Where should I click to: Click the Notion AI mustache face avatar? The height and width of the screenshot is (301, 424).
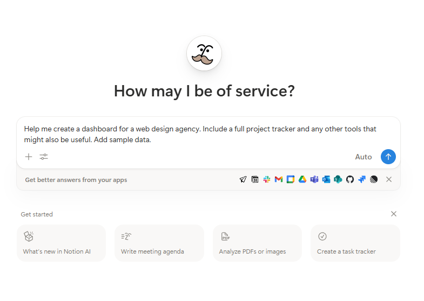[204, 53]
